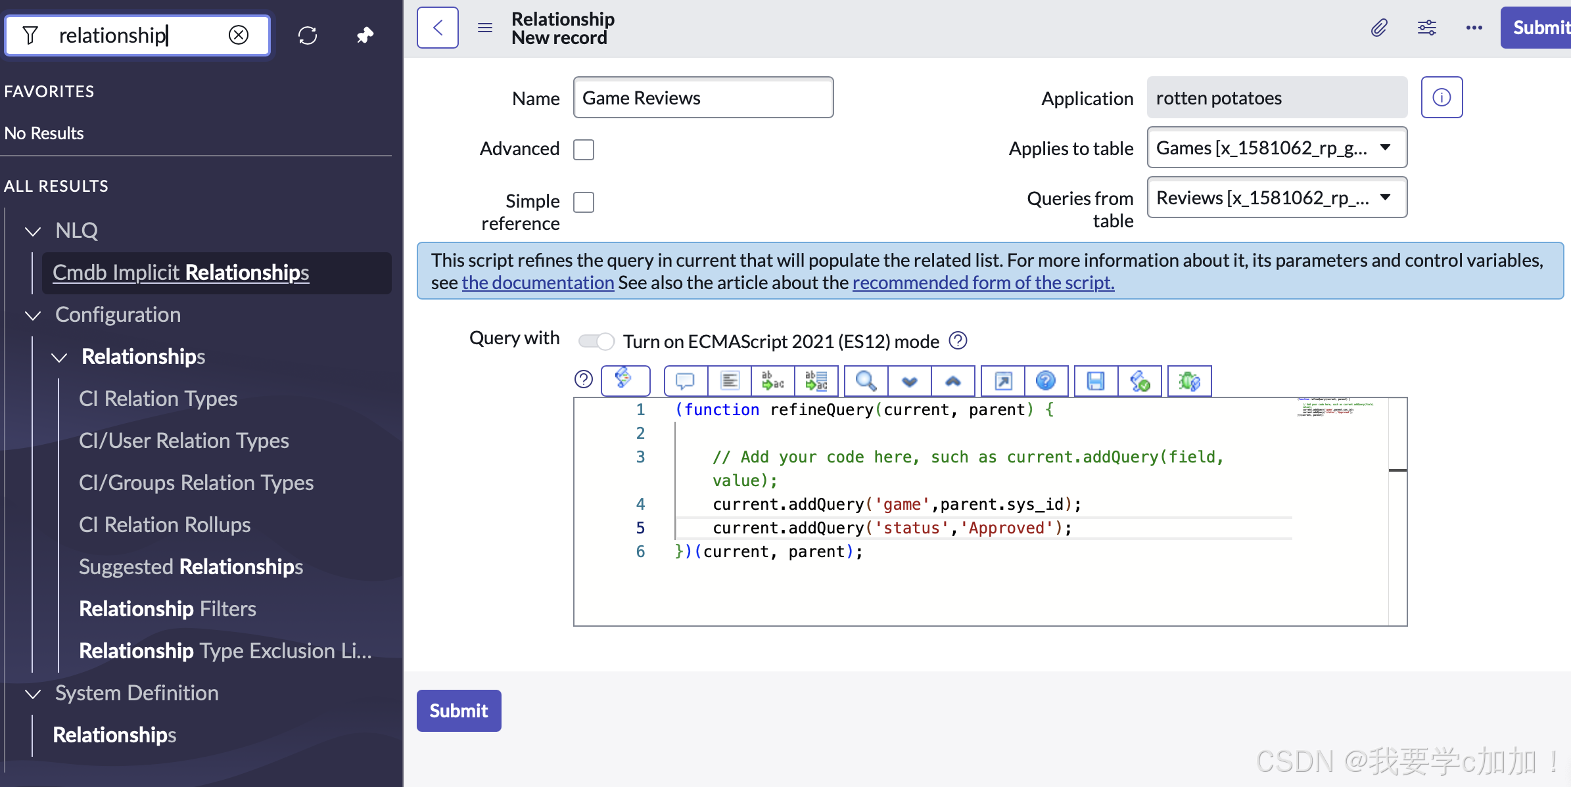This screenshot has width=1571, height=787.
Task: Click the save icon in script toolbar
Action: tap(1095, 381)
